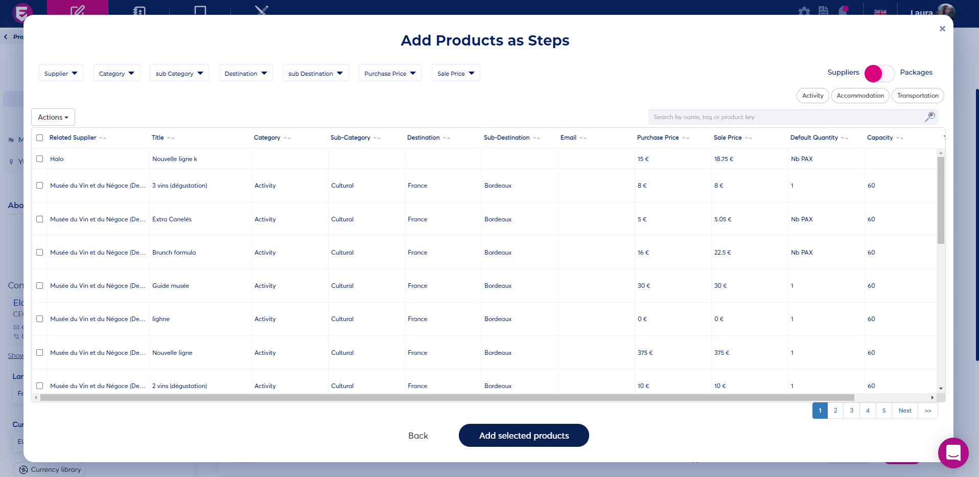Sort by Default Quantity column arrows
This screenshot has height=477, width=979.
pos(845,138)
